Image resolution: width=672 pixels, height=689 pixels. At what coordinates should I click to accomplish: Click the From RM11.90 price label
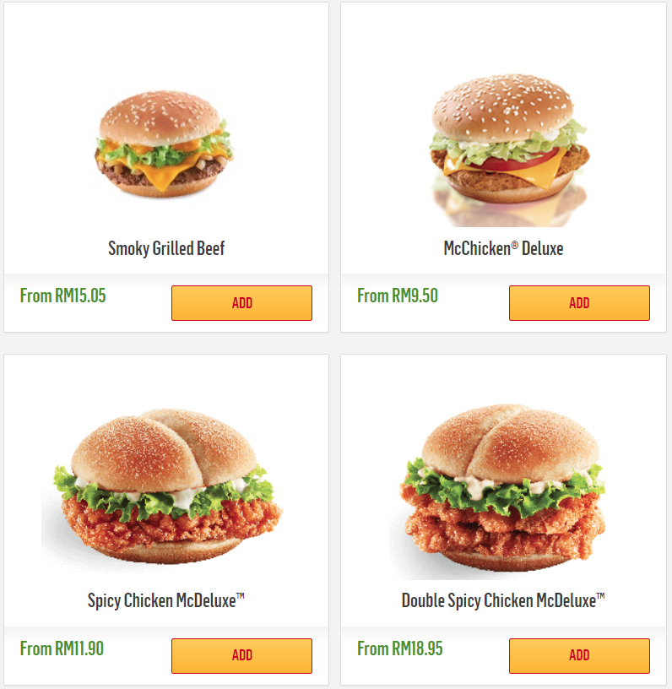pyautogui.click(x=62, y=648)
